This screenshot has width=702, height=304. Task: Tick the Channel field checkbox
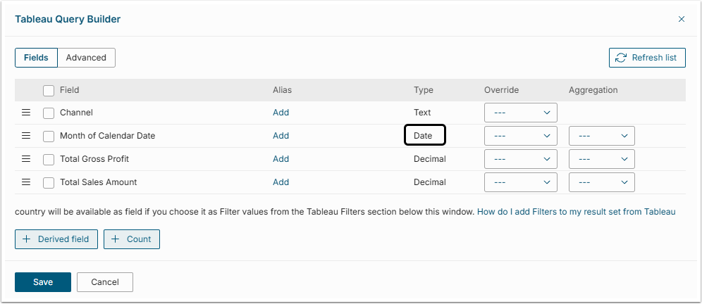[x=49, y=113]
